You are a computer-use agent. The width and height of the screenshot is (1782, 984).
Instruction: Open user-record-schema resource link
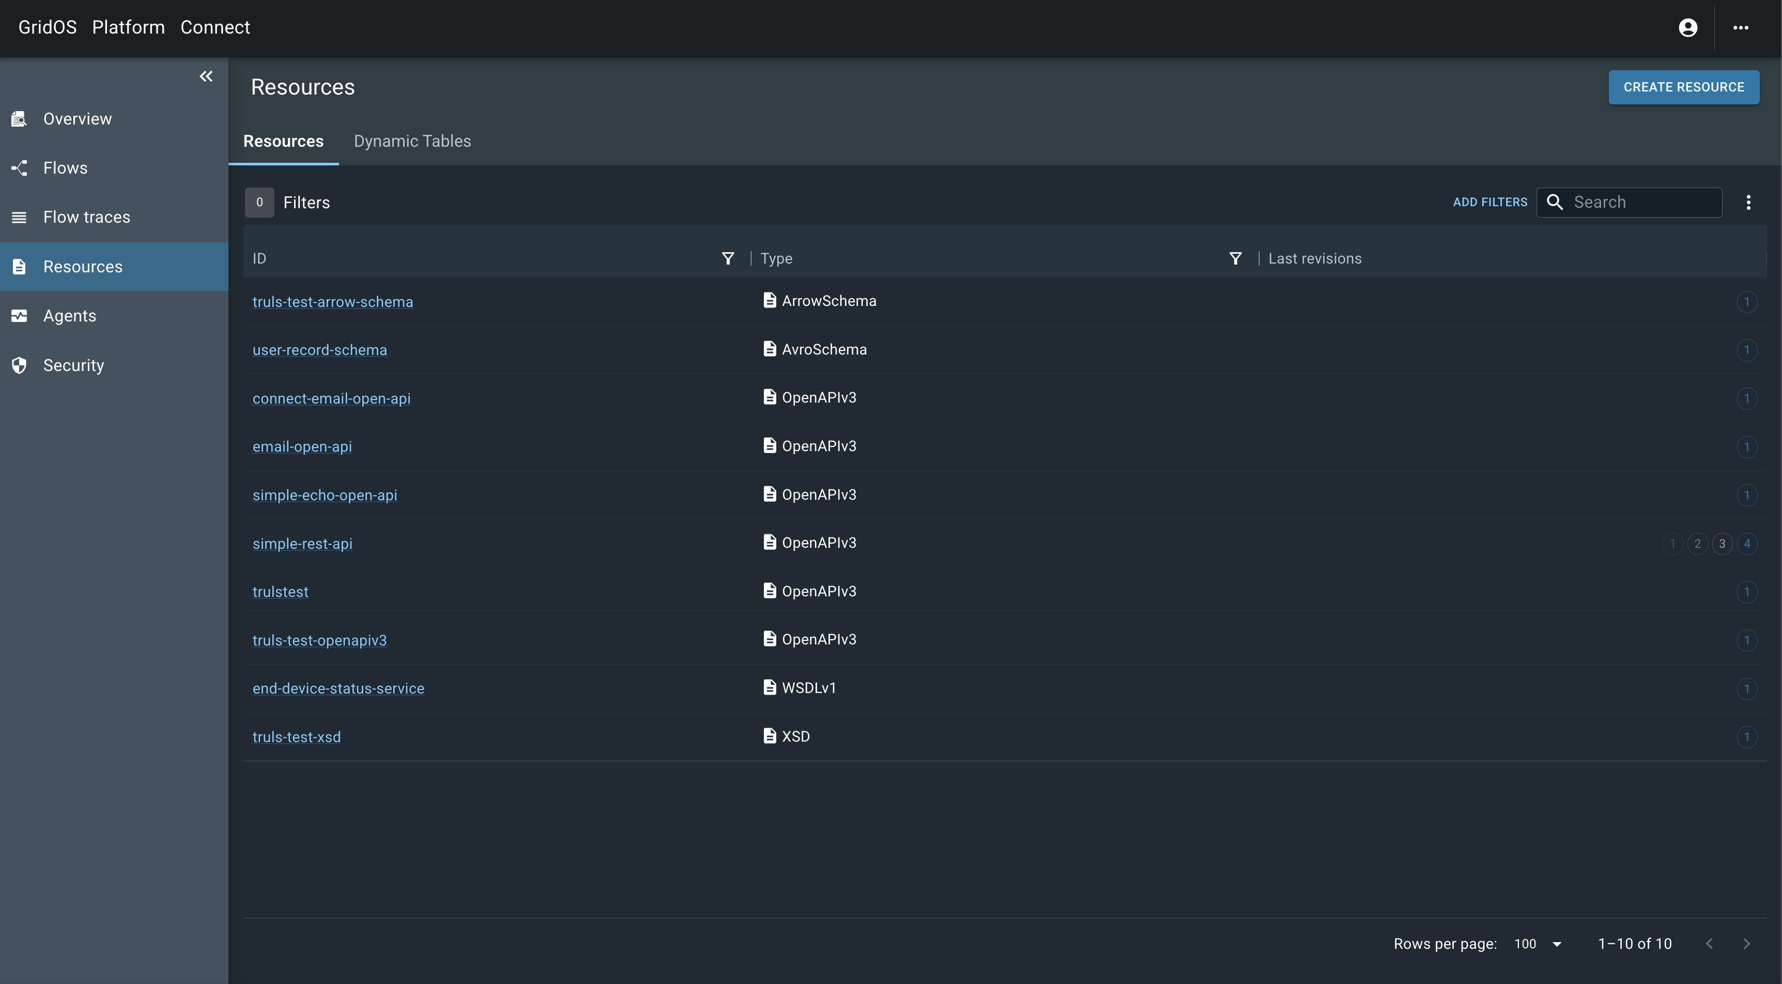[x=319, y=350]
